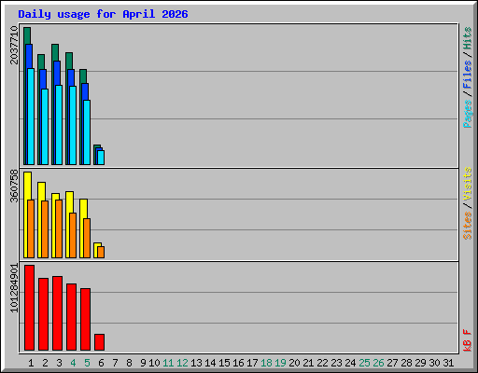Click the short orange Sites bar for day 6
This screenshot has width=478, height=373.
(x=101, y=252)
